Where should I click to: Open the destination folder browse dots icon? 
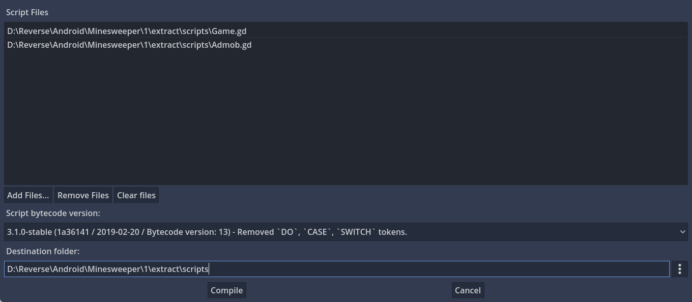680,269
